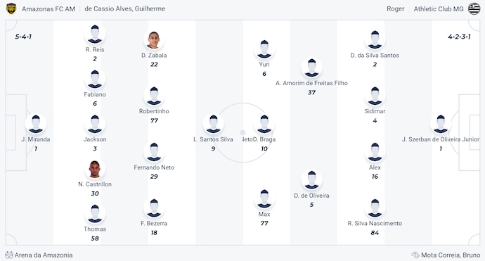The width and height of the screenshot is (485, 261).
Task: Open the Arena da Amazonia venue link
Action: click(44, 255)
